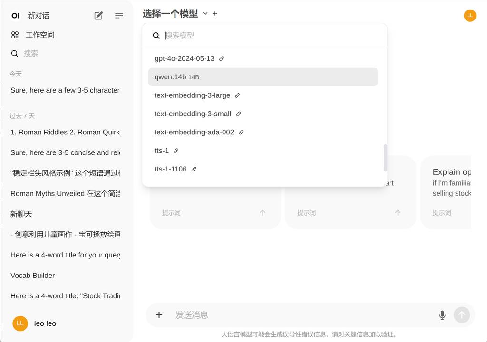Click the LL avatar in top right
487x342 pixels.
pos(470,15)
